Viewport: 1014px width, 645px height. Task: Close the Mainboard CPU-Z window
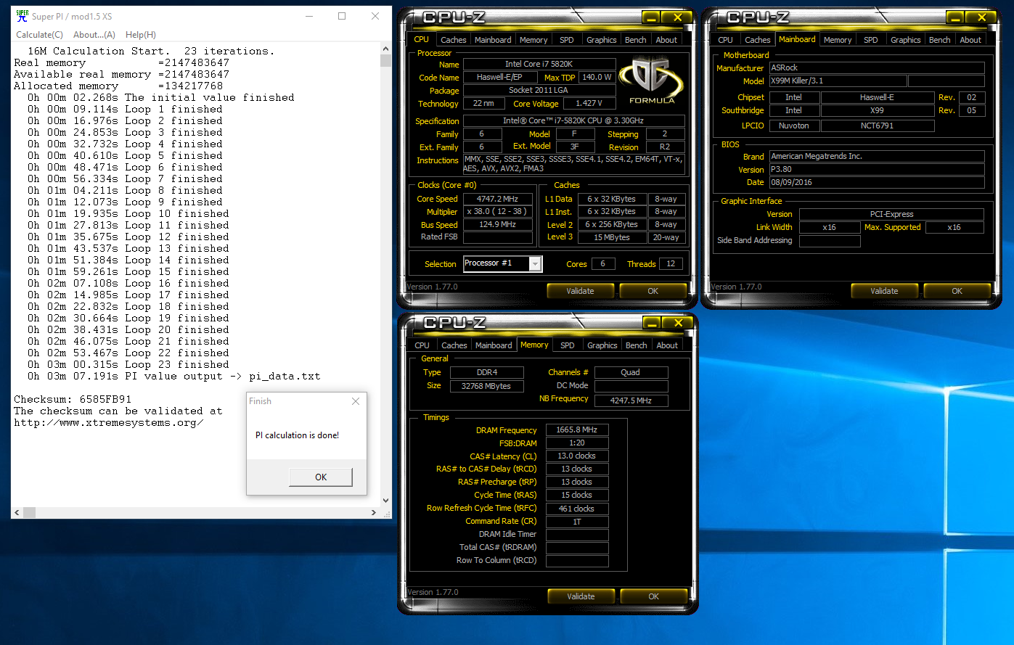pos(982,18)
